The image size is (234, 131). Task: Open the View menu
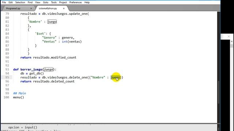click(38, 3)
